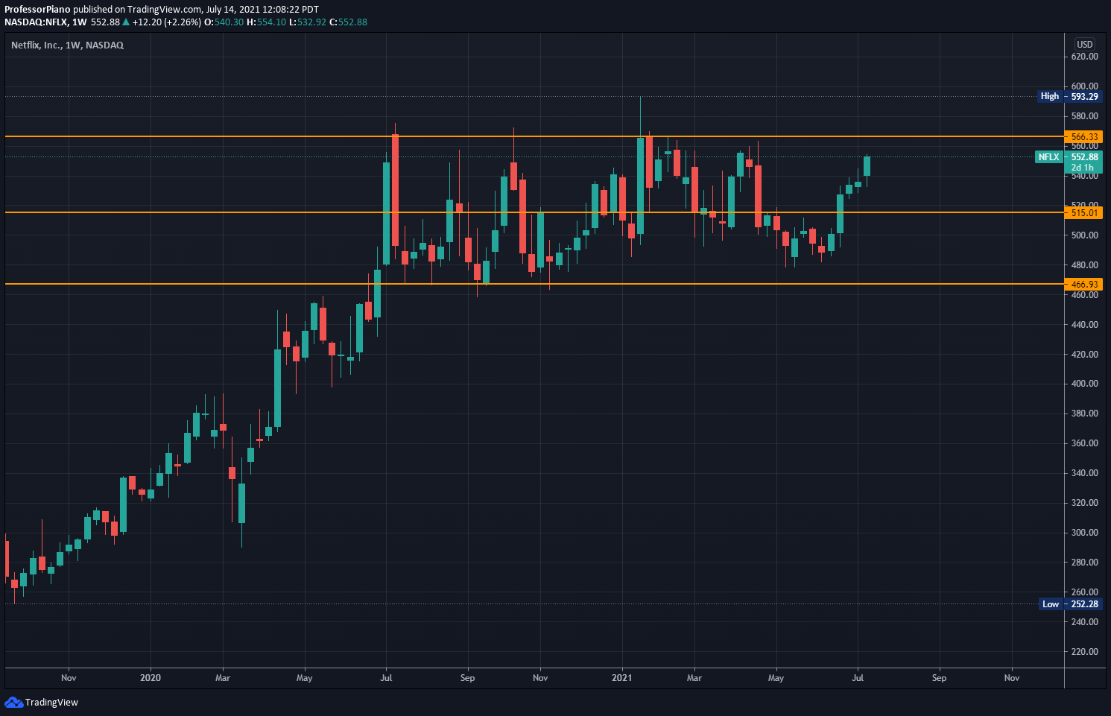This screenshot has height=716, width=1111.
Task: Click the Sep 2021 time axis label
Action: pyautogui.click(x=939, y=678)
